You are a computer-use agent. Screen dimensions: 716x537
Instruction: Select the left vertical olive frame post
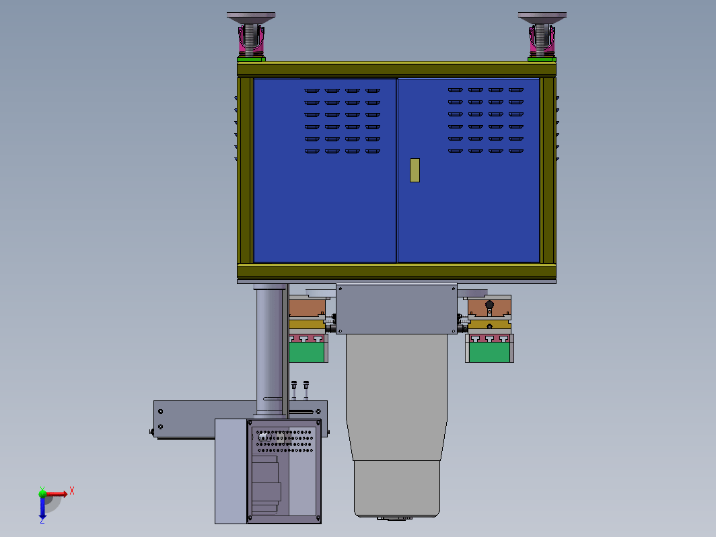pyautogui.click(x=245, y=170)
